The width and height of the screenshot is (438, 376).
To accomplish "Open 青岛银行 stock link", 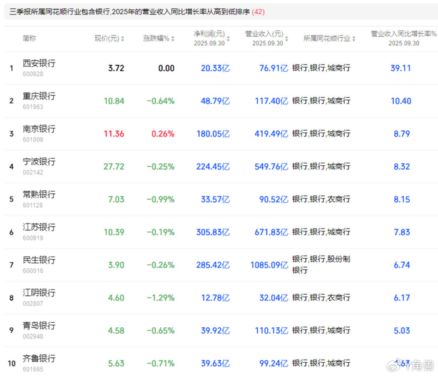I will [x=39, y=326].
